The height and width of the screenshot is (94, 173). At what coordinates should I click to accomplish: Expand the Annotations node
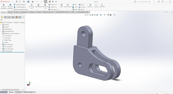click(x=1, y=29)
